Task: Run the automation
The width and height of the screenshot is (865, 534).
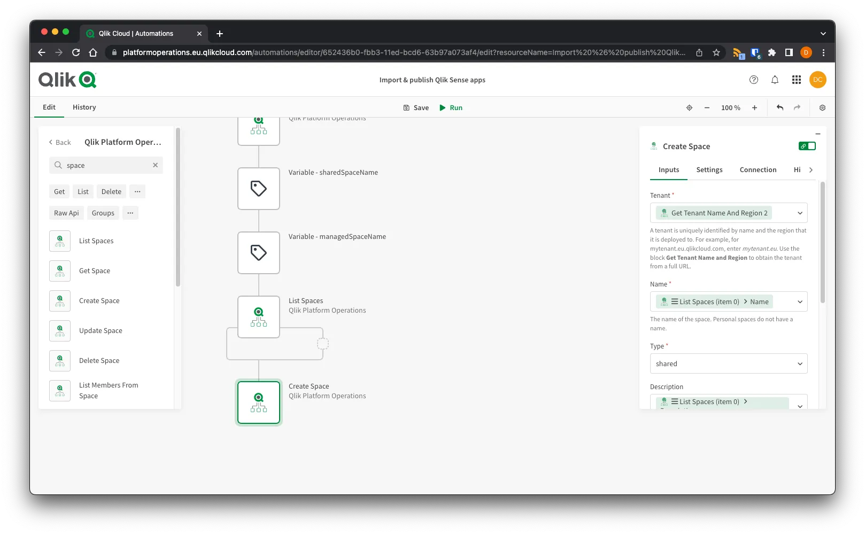Action: [451, 107]
